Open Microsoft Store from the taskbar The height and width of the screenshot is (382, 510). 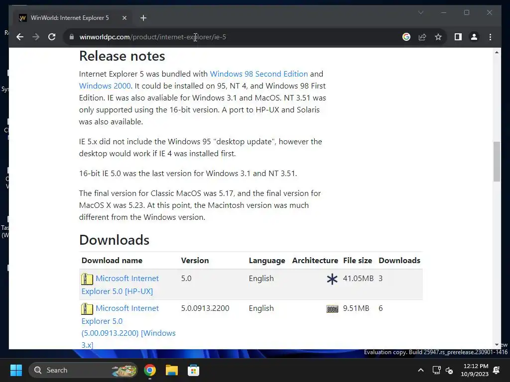tap(194, 370)
